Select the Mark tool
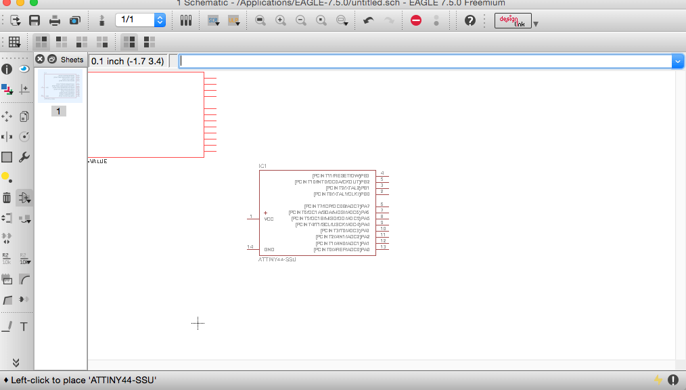The height and width of the screenshot is (390, 686). (24, 89)
